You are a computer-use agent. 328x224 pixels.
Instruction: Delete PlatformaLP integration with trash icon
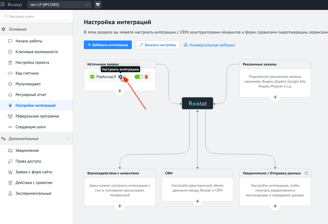pos(146,77)
